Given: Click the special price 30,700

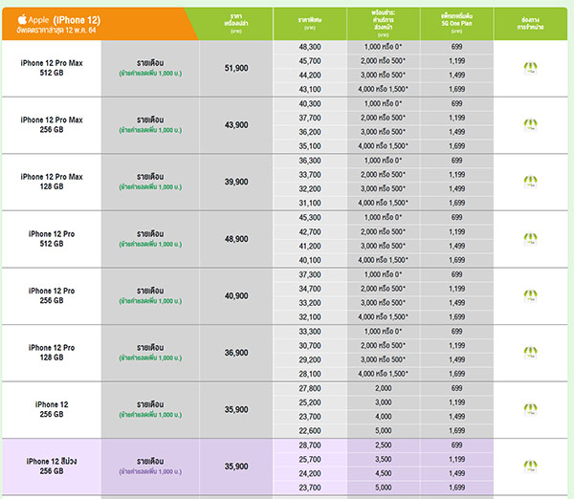Looking at the screenshot, I should coord(310,346).
